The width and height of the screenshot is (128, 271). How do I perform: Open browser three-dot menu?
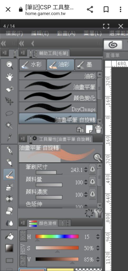click(121, 9)
